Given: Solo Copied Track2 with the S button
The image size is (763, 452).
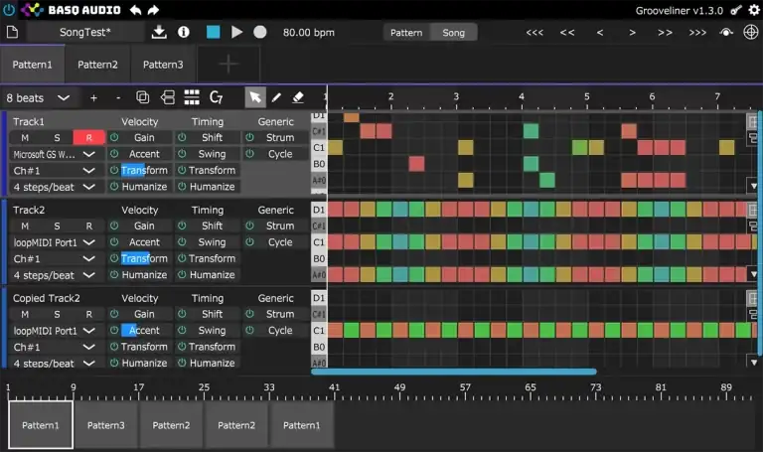Looking at the screenshot, I should (x=57, y=314).
